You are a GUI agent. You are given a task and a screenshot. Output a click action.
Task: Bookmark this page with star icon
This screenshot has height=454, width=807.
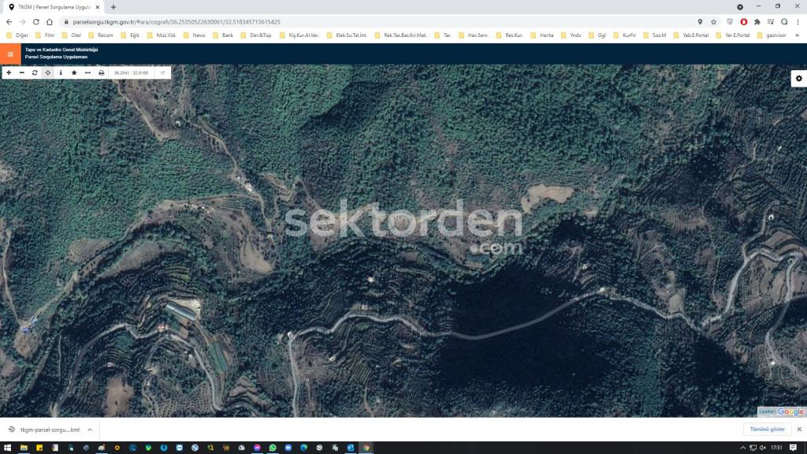714,21
